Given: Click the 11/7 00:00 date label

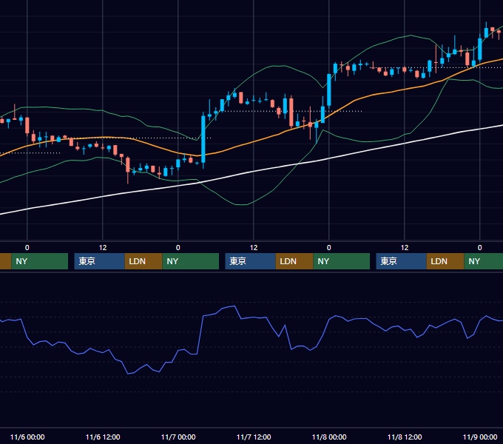Looking at the screenshot, I should click(178, 437).
